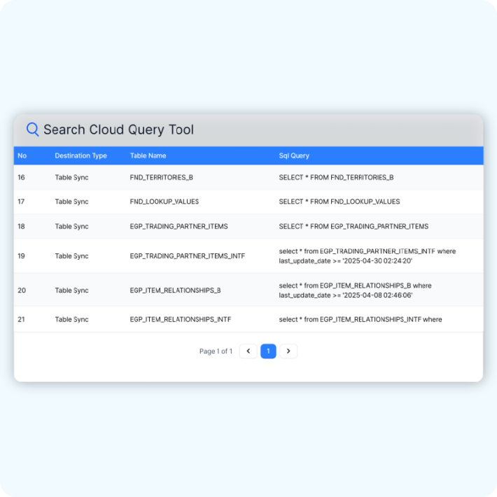Click query SELECT * FROM EGP_TRADING_PARTNER_ITEMS
Viewport: 497px width, 497px height.
353,226
